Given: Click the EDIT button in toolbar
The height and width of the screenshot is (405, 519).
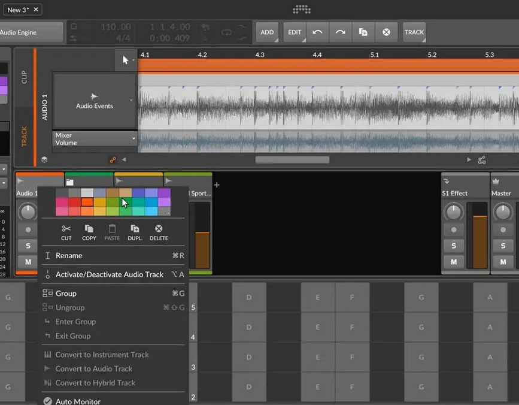Looking at the screenshot, I should [x=295, y=32].
